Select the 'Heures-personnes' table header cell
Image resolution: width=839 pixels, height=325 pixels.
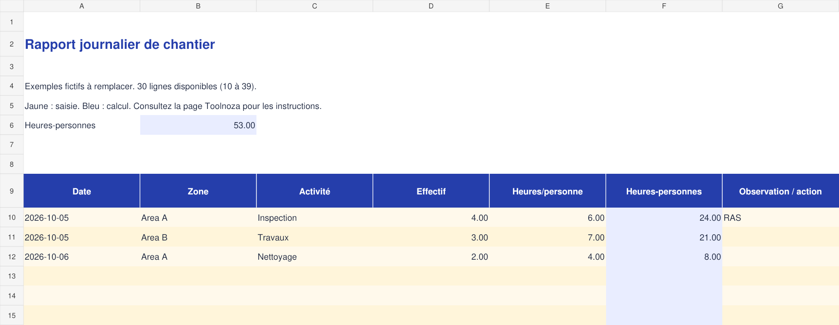[x=664, y=191]
